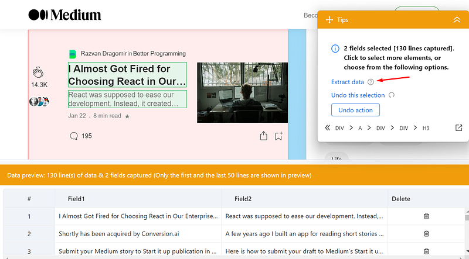Select the H3 element in the path
Screen dimensions: 469x259
(x=426, y=128)
